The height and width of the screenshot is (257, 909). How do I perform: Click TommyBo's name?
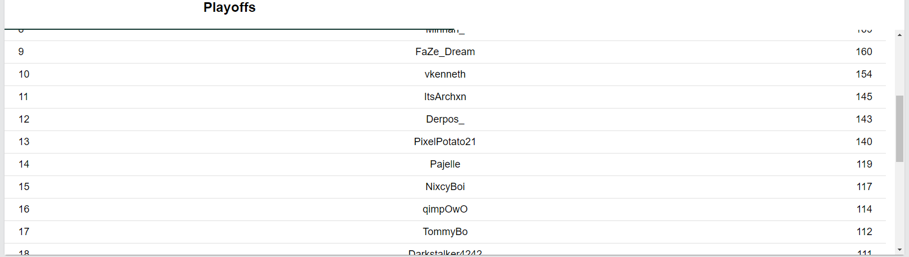coord(445,232)
